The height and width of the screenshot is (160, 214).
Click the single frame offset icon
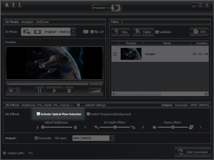pos(154,127)
